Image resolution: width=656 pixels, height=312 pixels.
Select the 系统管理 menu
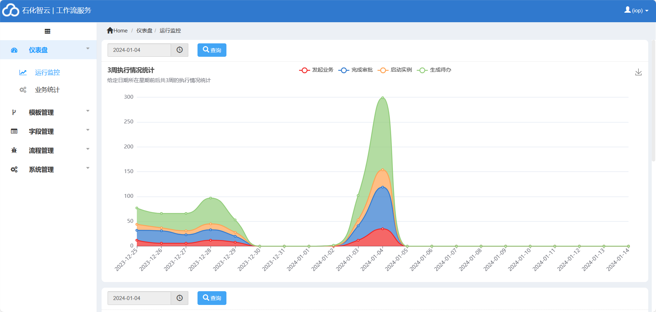click(x=41, y=170)
